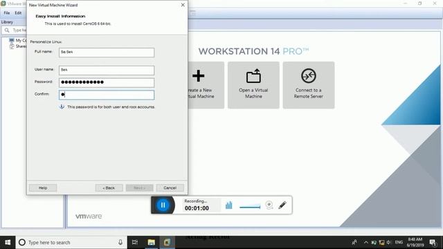This screenshot has height=249, width=443.
Task: Click the People icon in system tray
Action: pyautogui.click(x=354, y=242)
